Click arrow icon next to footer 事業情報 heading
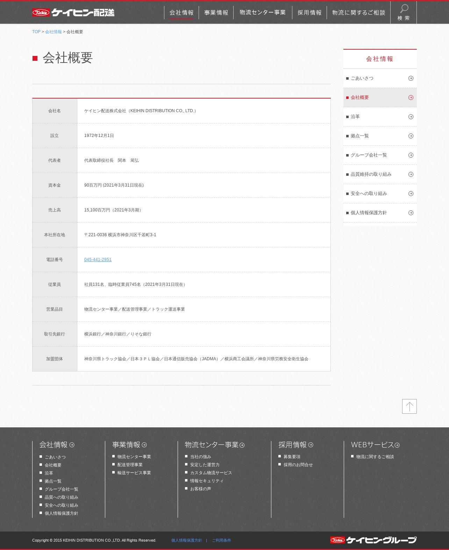This screenshot has height=550, width=449. pos(144,445)
